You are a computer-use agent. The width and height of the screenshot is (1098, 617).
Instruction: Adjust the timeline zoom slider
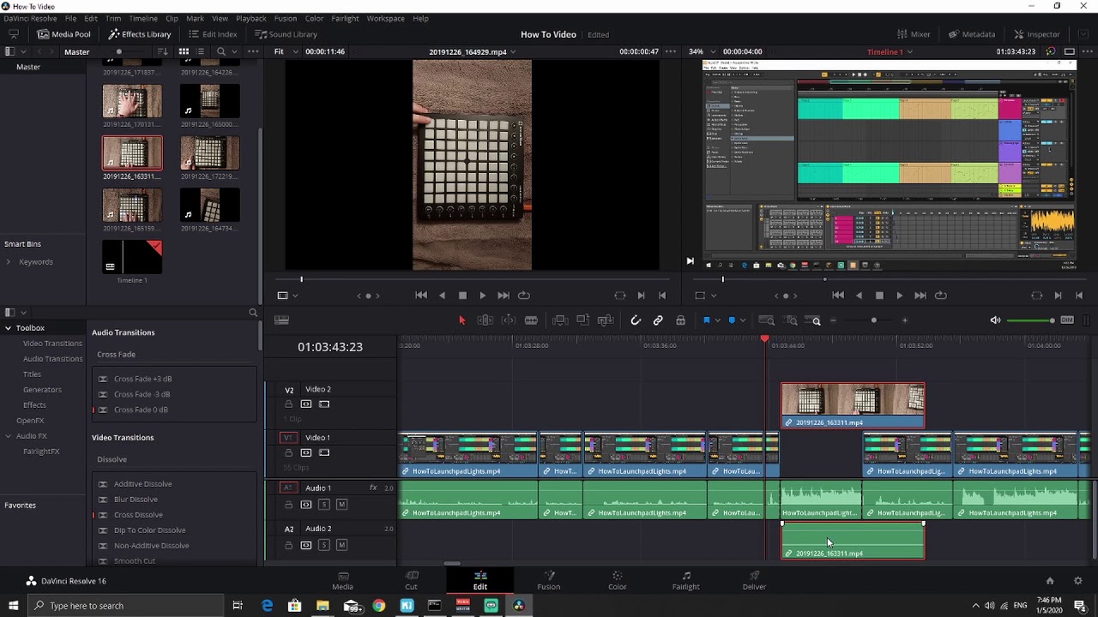coord(873,320)
